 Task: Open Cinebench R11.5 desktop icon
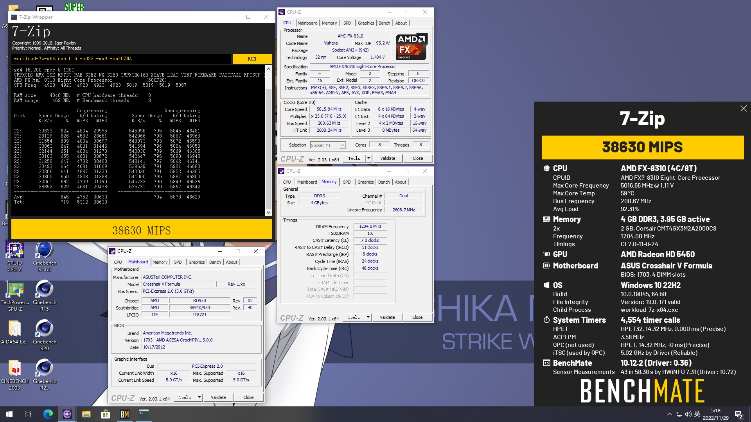[x=45, y=256]
